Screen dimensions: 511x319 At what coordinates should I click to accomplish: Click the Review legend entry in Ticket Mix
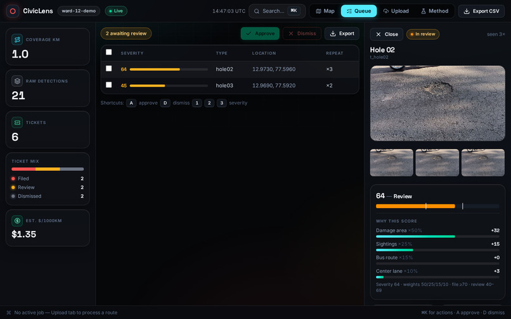click(x=48, y=187)
